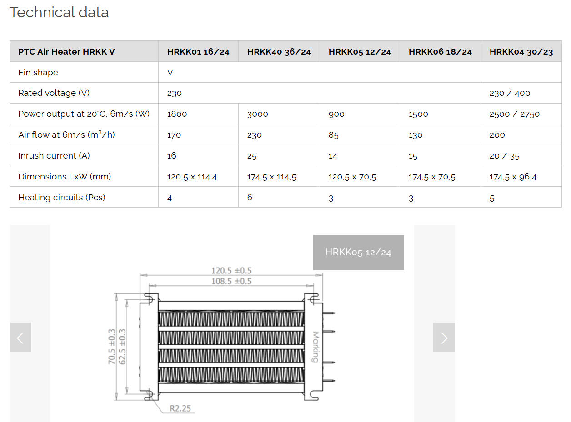Click the Inrush current (A) row label
Image resolution: width=571 pixels, height=422 pixels.
click(x=54, y=156)
